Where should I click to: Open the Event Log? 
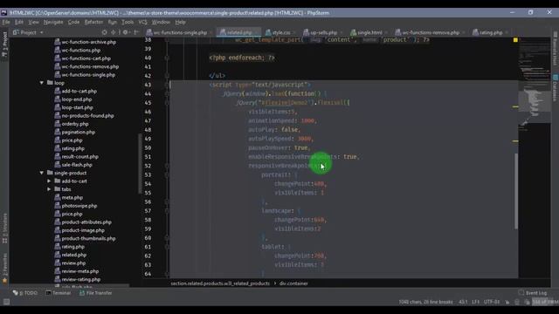(x=533, y=293)
